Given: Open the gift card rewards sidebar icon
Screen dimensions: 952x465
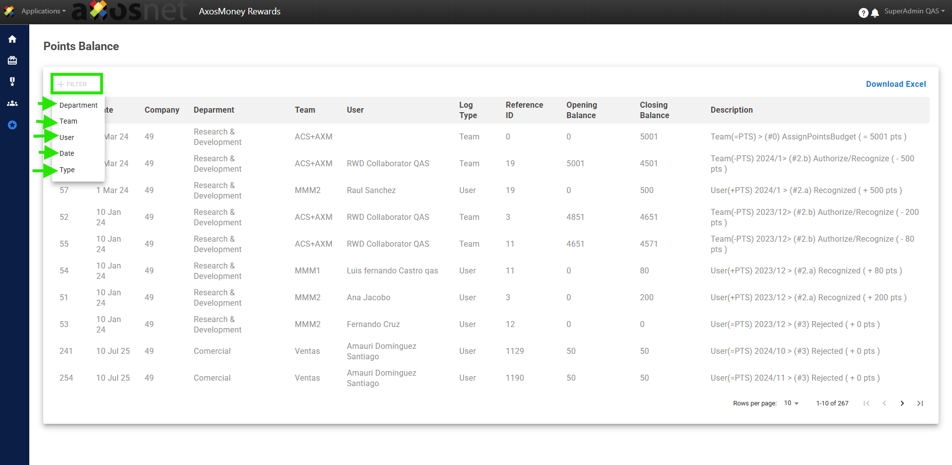Looking at the screenshot, I should pos(12,61).
